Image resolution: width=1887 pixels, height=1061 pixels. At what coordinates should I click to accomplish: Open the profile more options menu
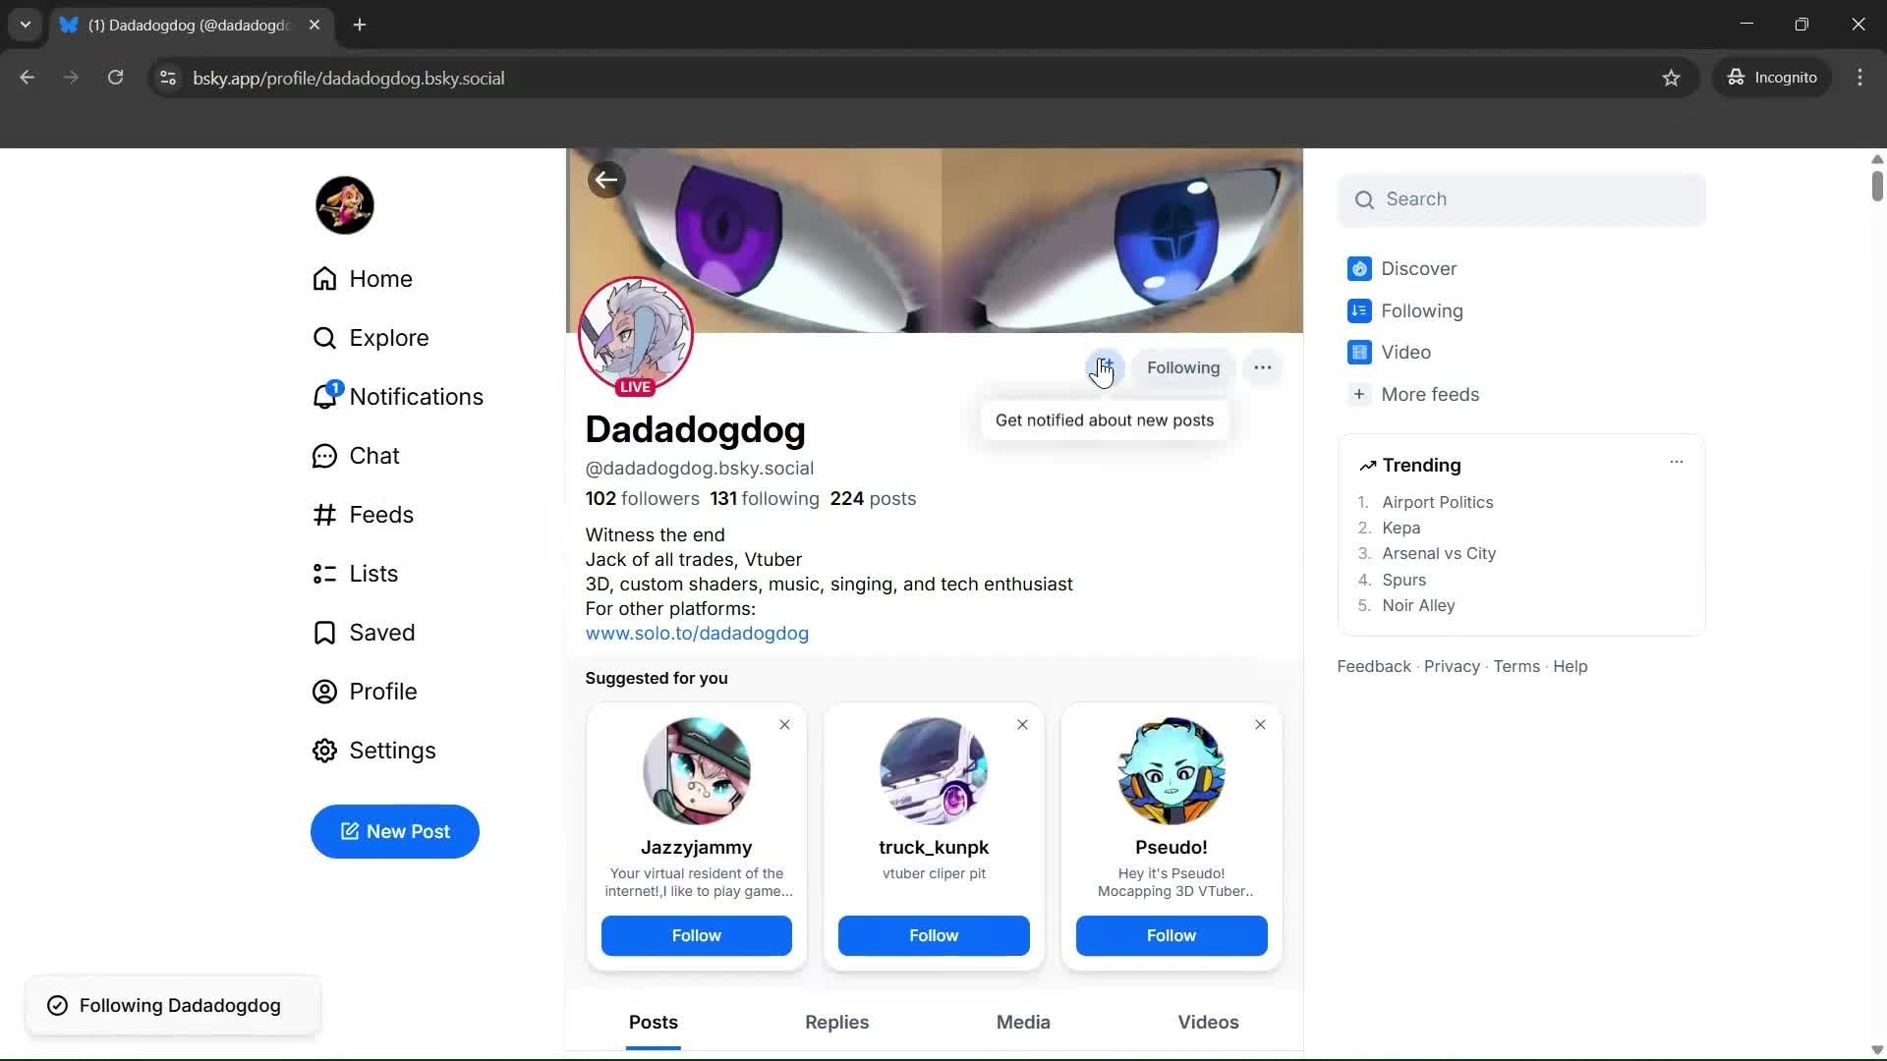(1263, 366)
